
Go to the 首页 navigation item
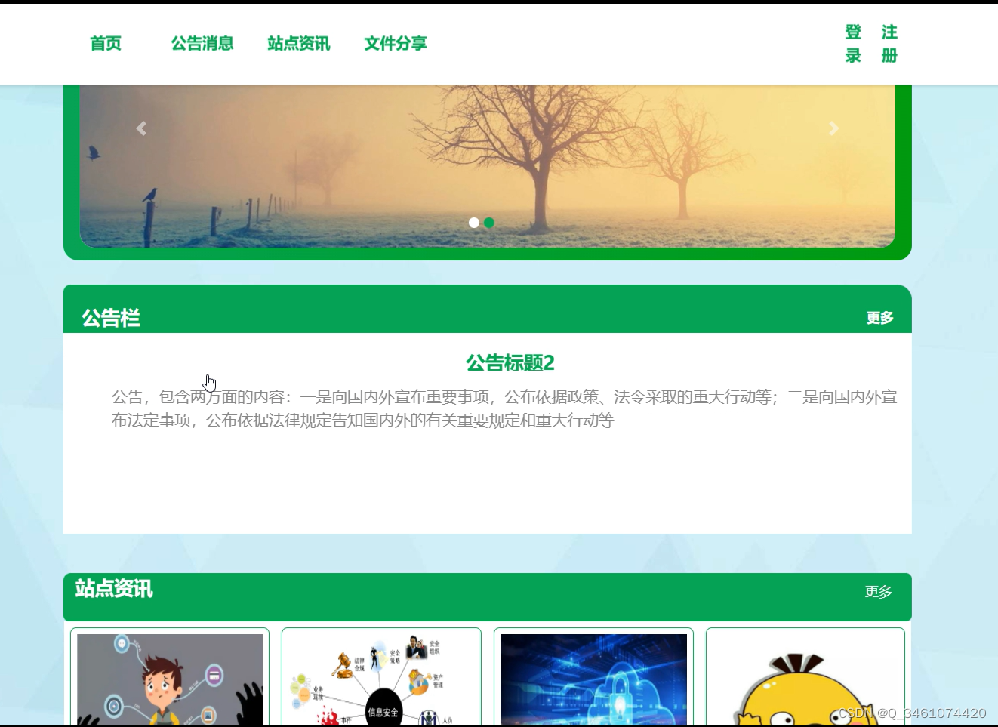point(106,44)
